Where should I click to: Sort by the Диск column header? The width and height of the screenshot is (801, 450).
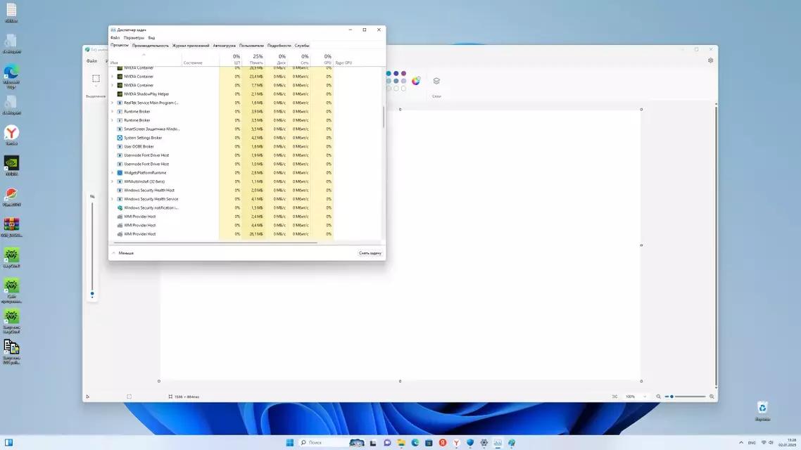pyautogui.click(x=277, y=58)
